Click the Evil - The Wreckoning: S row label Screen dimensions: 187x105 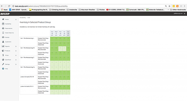click(27, 57)
